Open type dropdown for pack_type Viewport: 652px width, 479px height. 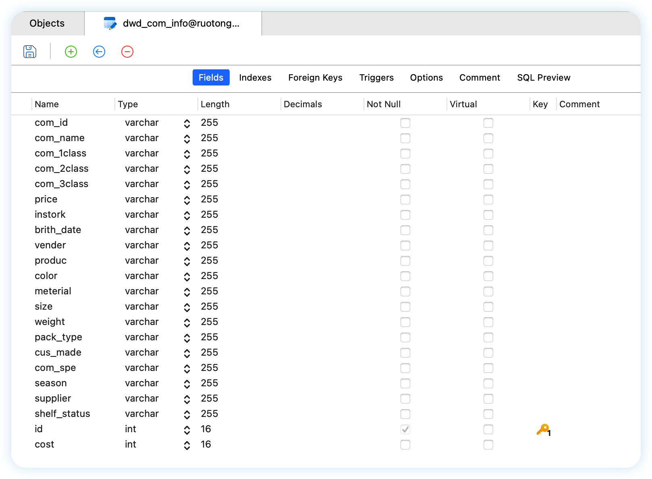(x=187, y=338)
